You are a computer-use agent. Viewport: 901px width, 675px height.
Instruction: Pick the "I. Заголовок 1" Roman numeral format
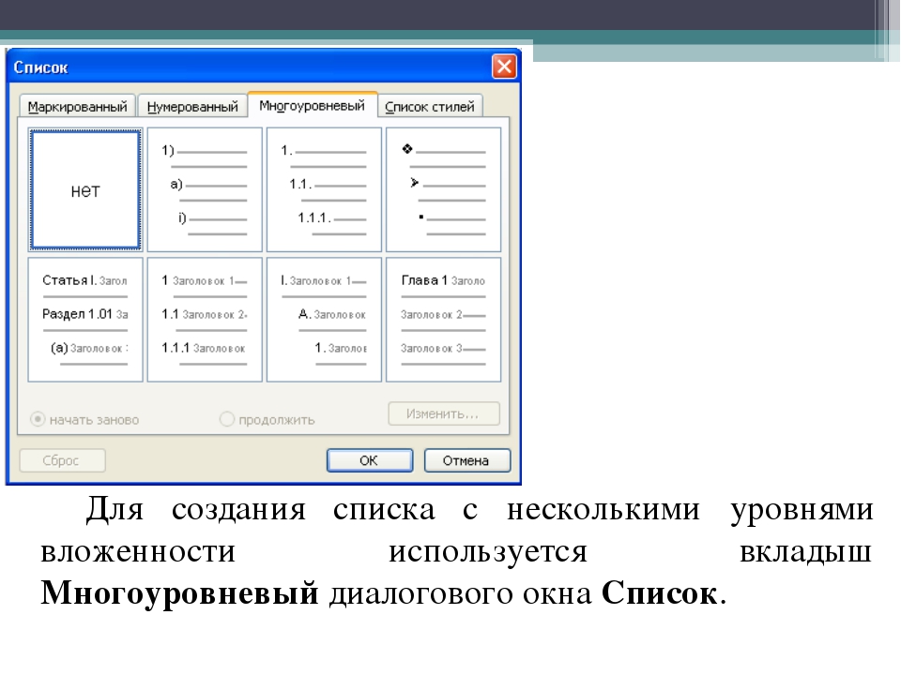click(324, 320)
